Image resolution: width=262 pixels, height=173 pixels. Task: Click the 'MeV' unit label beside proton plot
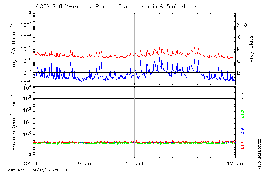click(x=243, y=96)
